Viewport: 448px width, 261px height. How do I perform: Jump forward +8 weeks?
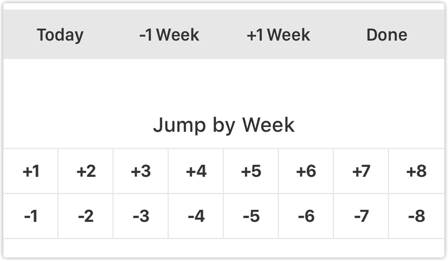pyautogui.click(x=416, y=171)
